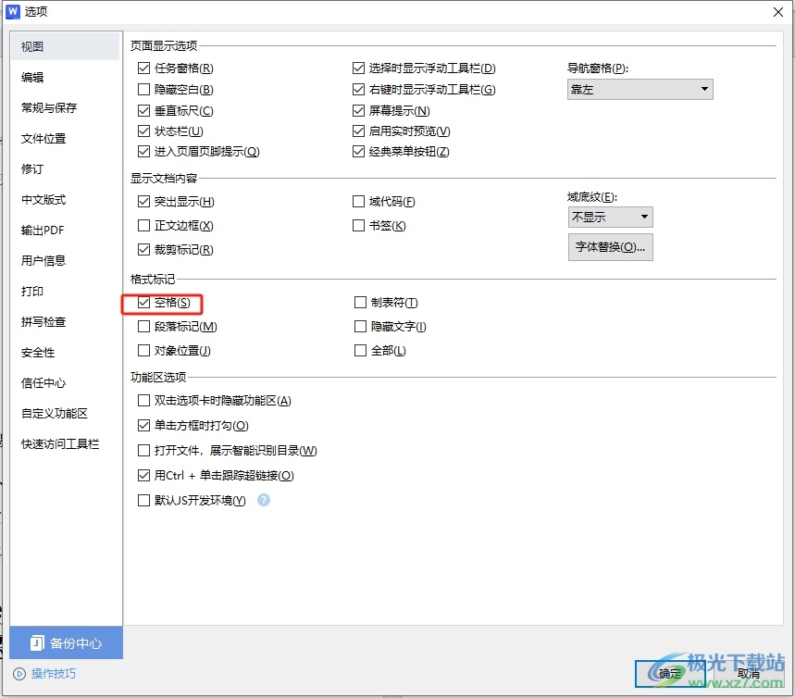Select 快速访问工具栏 in sidebar
This screenshot has width=795, height=698.
[x=65, y=443]
